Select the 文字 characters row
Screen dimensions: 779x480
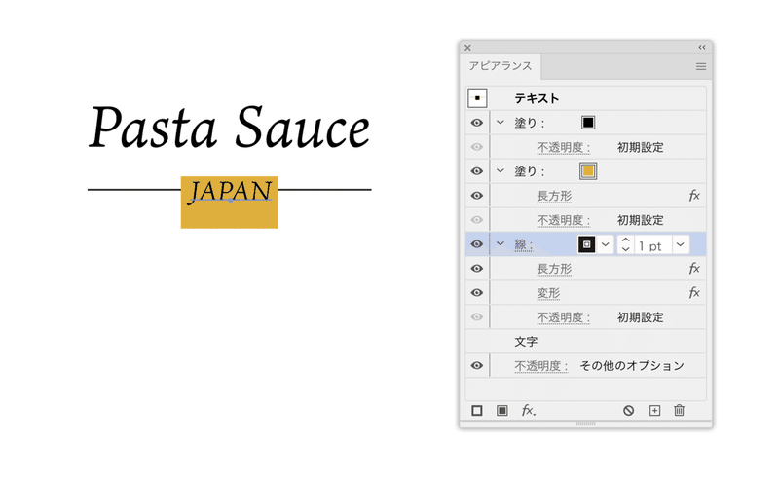click(x=586, y=342)
